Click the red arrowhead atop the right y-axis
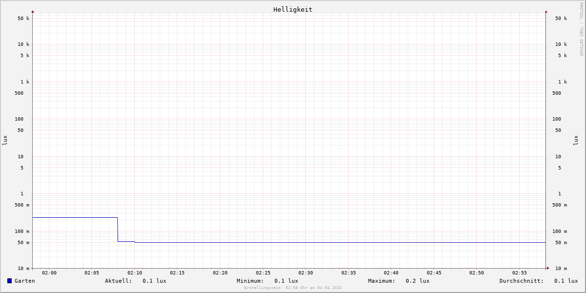 (546, 11)
